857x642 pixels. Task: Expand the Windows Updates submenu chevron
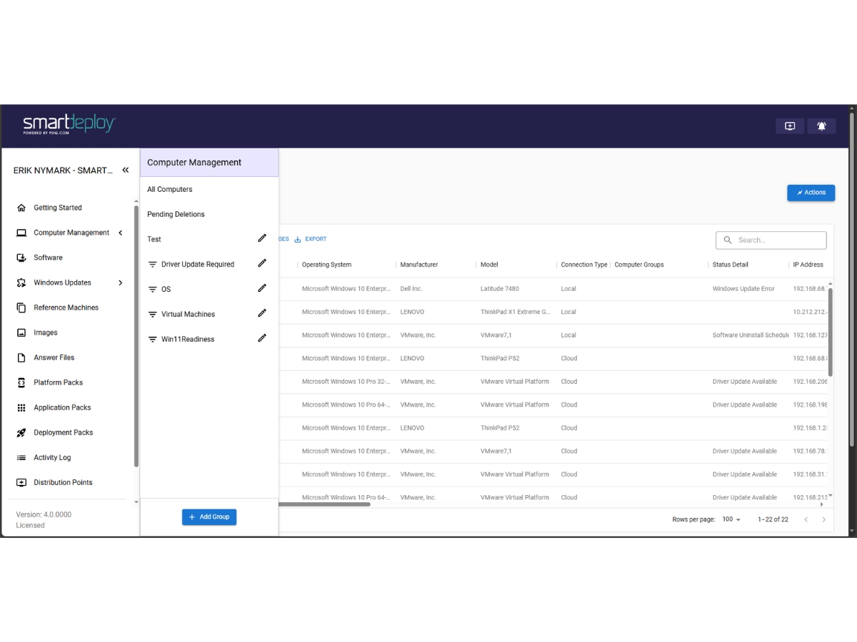click(120, 282)
